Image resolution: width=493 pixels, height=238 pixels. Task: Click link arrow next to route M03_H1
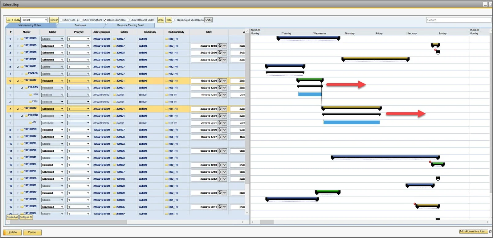[167, 172]
